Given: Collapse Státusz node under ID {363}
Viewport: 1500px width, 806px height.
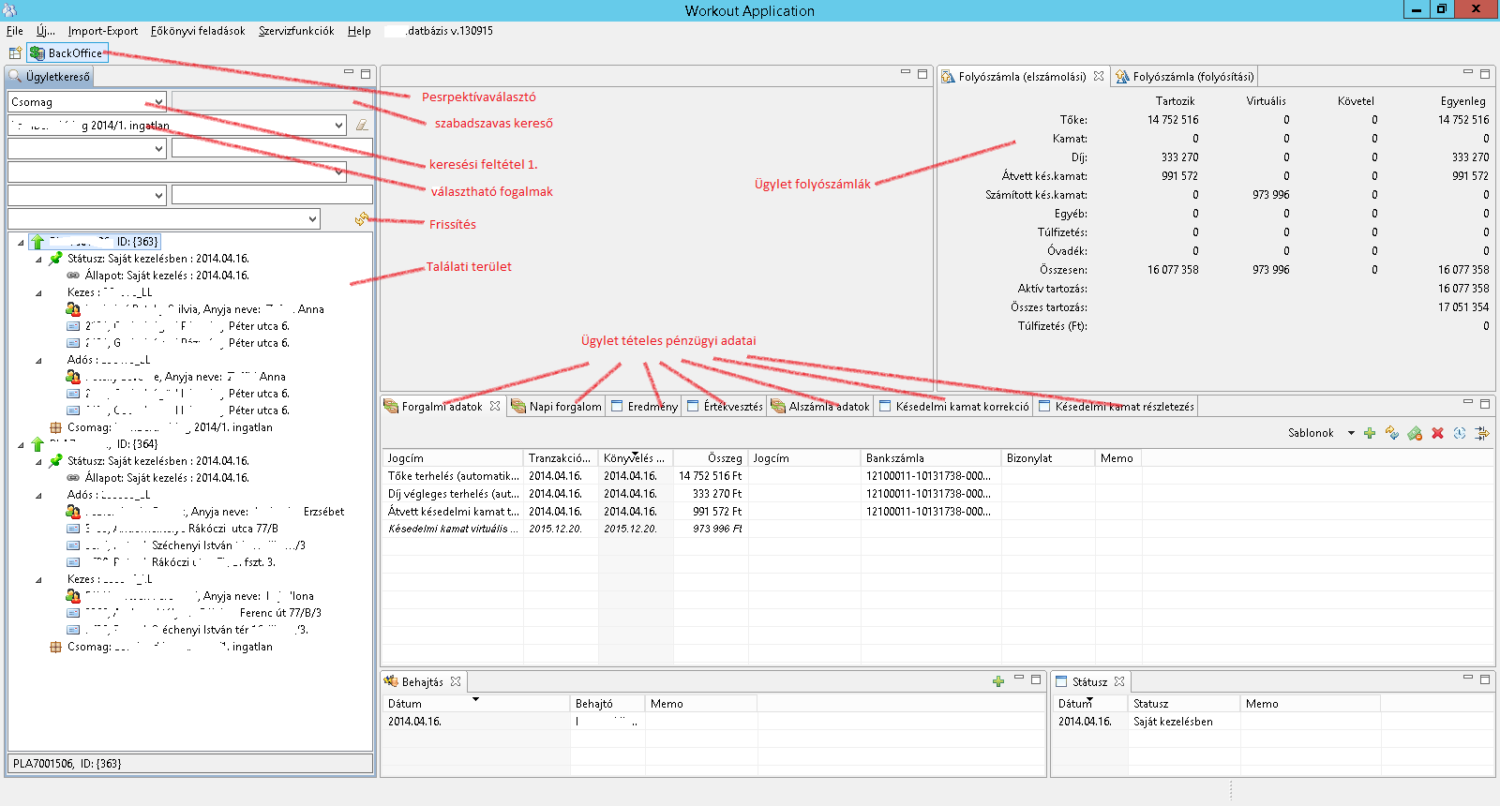Looking at the screenshot, I should 38,259.
